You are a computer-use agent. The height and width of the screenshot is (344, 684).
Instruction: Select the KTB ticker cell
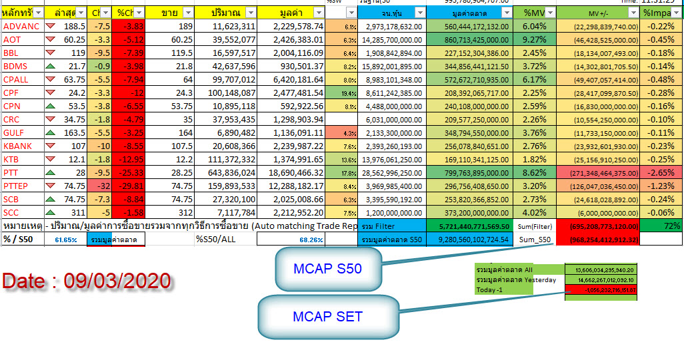pos(22,160)
